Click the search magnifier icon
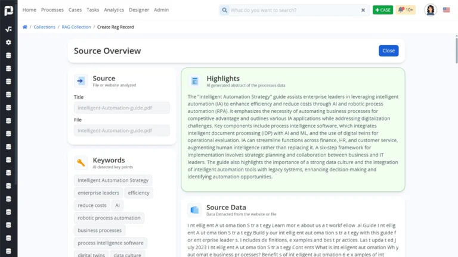The image size is (458, 257). coord(224,10)
